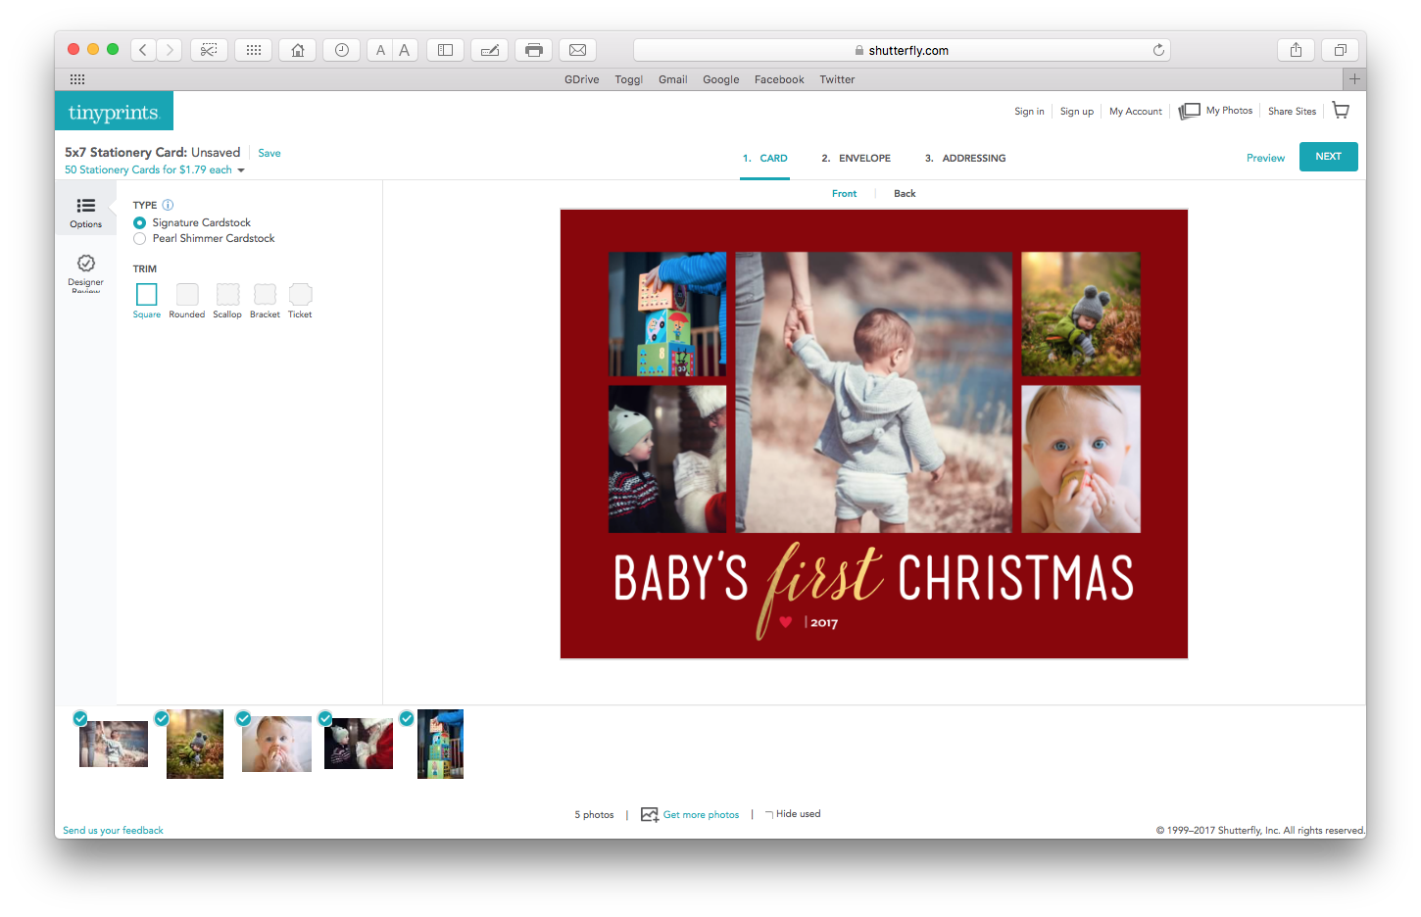Switch to the ENVELOPE step tab

(x=857, y=158)
